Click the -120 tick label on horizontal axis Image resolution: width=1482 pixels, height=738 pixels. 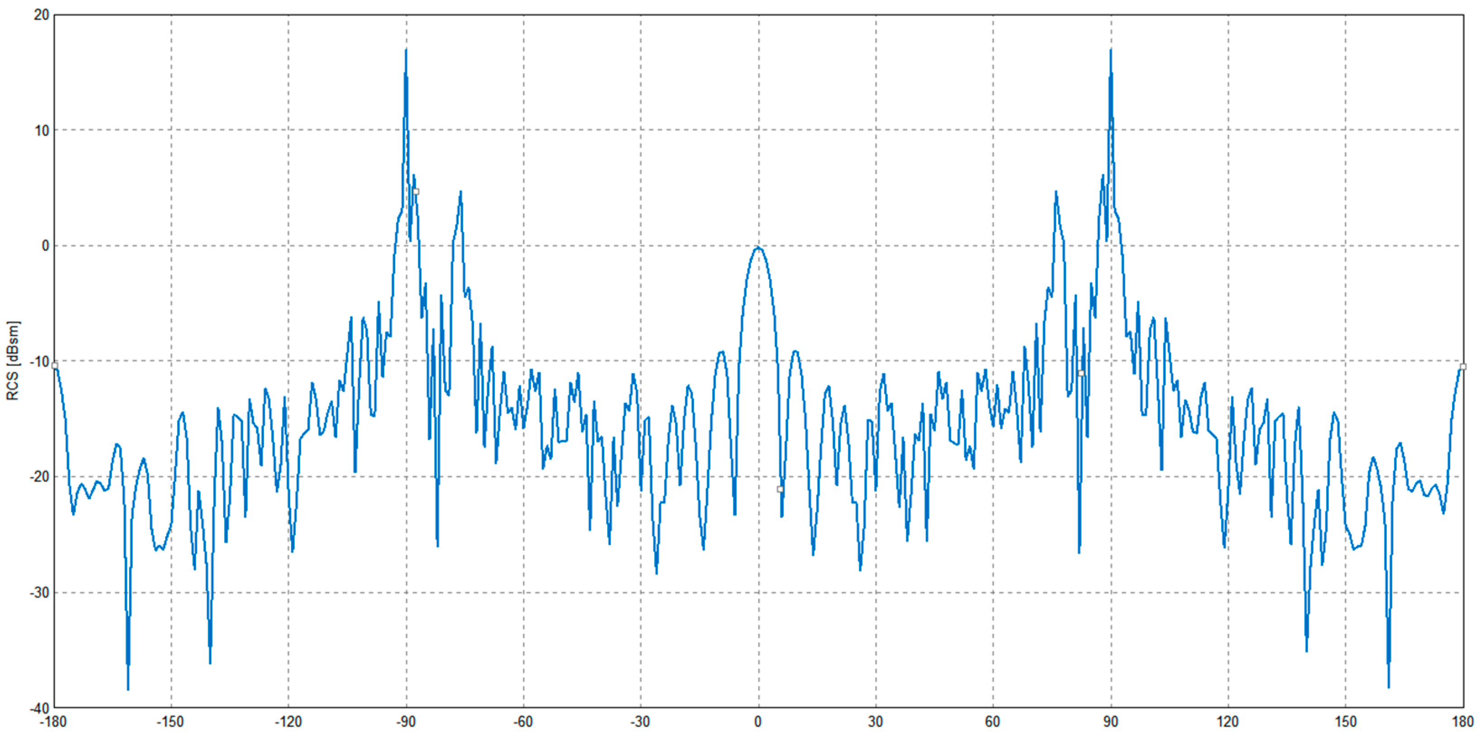[x=287, y=722]
